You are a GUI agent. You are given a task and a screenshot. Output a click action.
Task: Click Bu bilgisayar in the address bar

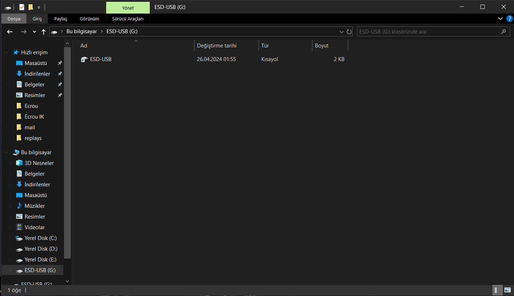pos(81,31)
